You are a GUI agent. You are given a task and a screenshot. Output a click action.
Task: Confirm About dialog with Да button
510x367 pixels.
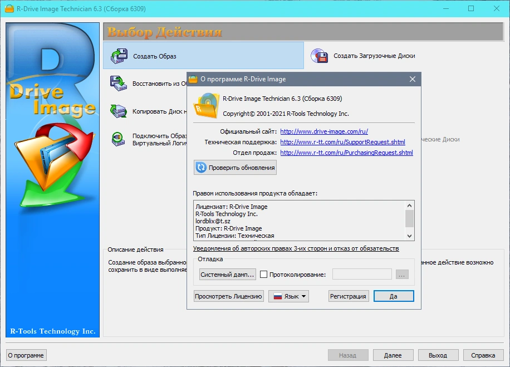(394, 296)
